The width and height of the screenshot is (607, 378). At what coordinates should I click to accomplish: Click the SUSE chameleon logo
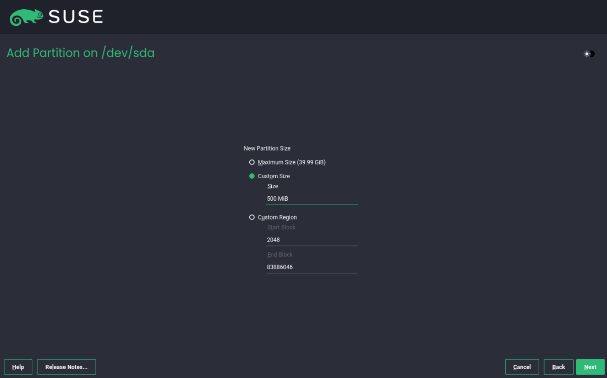click(x=26, y=17)
